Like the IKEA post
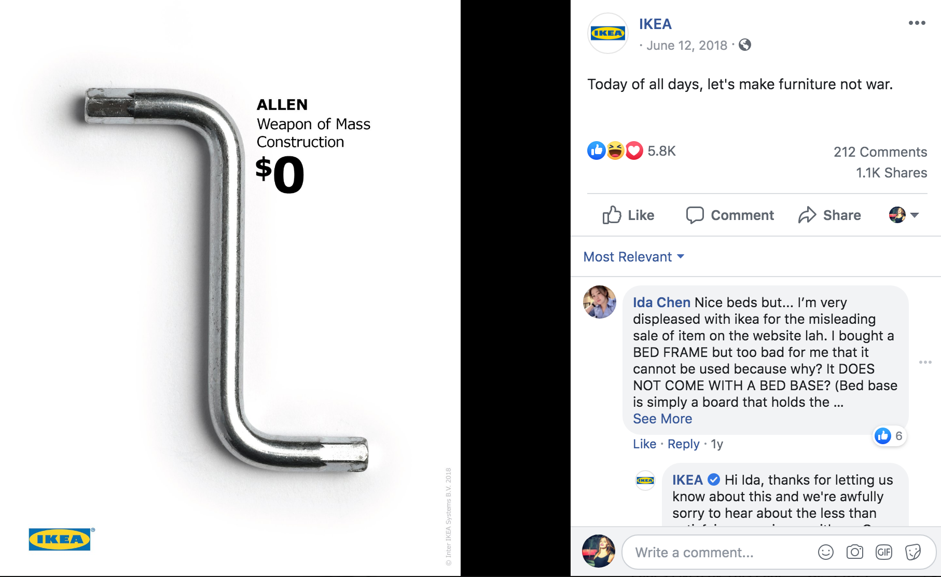Image resolution: width=941 pixels, height=577 pixels. (x=628, y=215)
